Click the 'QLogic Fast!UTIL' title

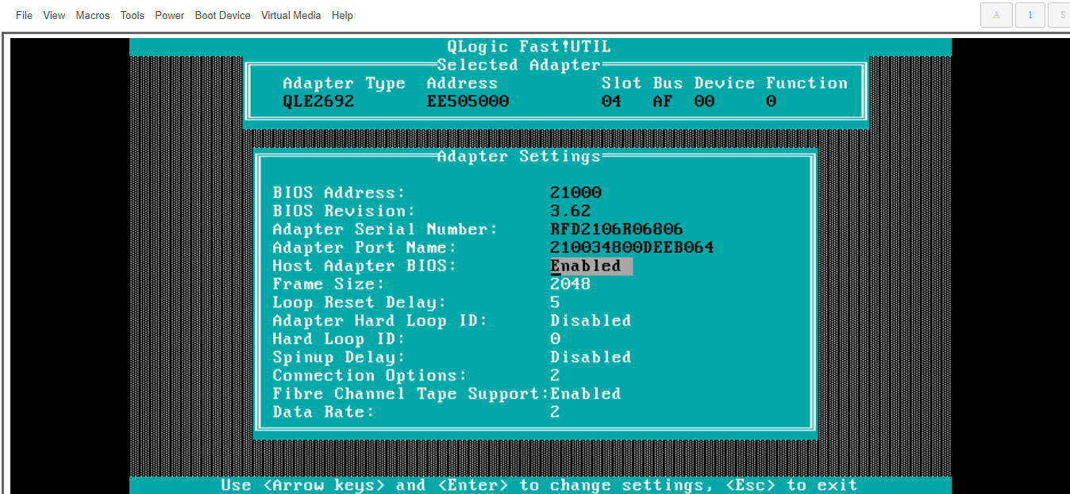coord(529,47)
